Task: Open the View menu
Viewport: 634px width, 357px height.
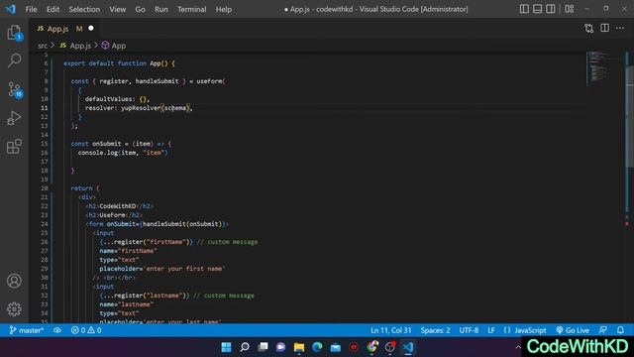Action: (x=117, y=9)
